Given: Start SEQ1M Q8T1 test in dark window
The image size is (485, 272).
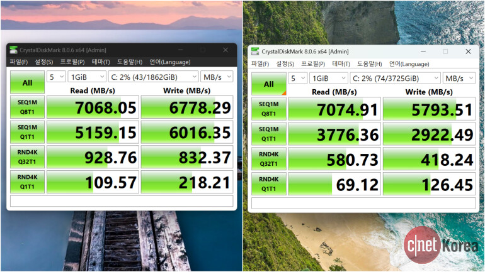Looking at the screenshot, I should click(x=27, y=107).
